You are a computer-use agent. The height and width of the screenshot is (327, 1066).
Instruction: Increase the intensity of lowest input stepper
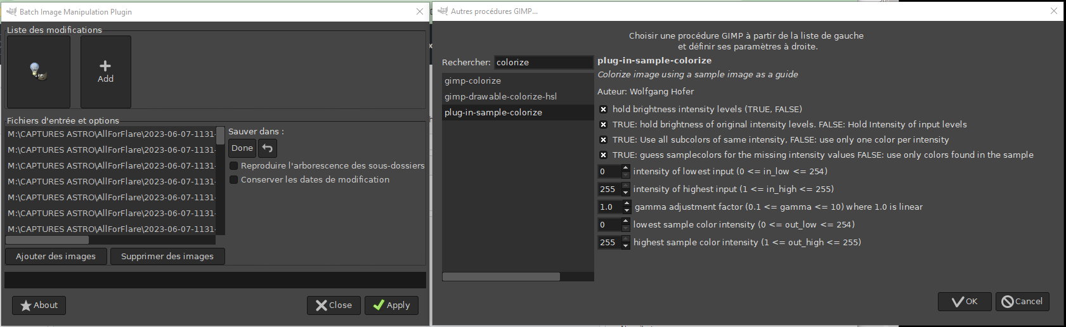tap(626, 168)
